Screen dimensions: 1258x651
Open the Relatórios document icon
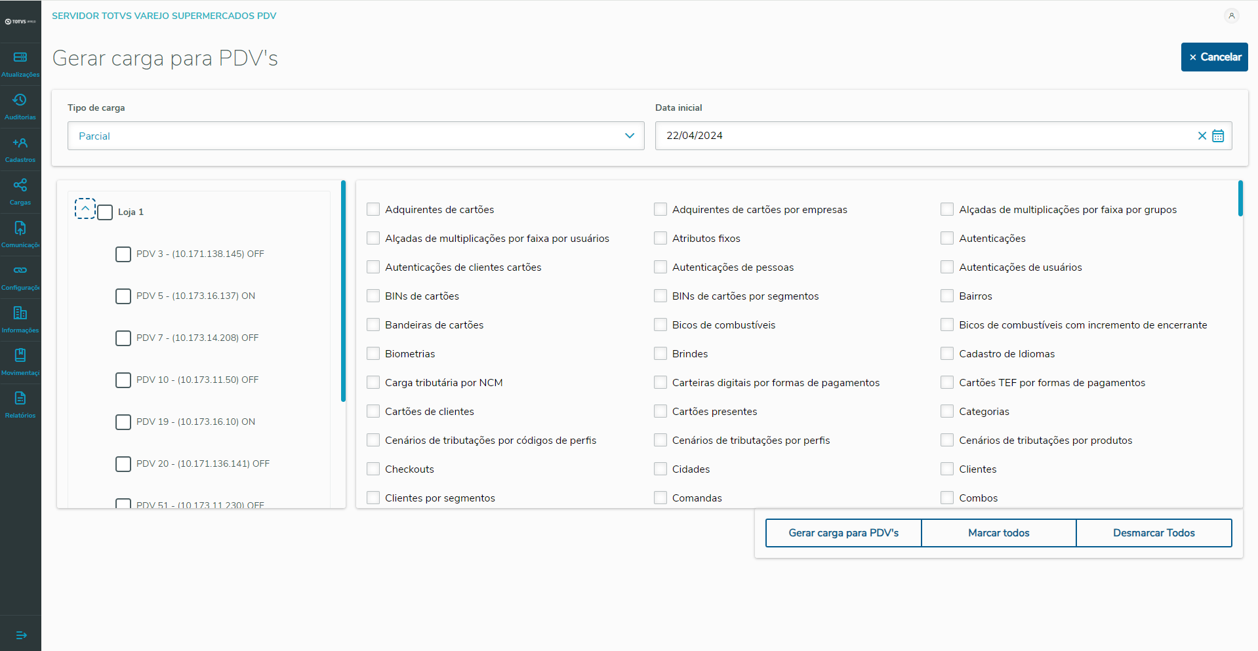point(20,399)
